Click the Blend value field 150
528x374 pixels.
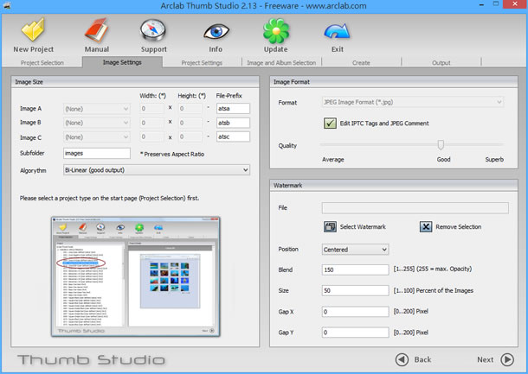pos(355,269)
